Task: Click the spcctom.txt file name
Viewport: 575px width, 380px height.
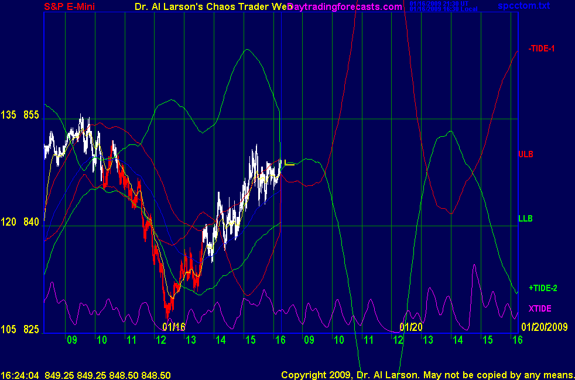Action: (x=523, y=5)
